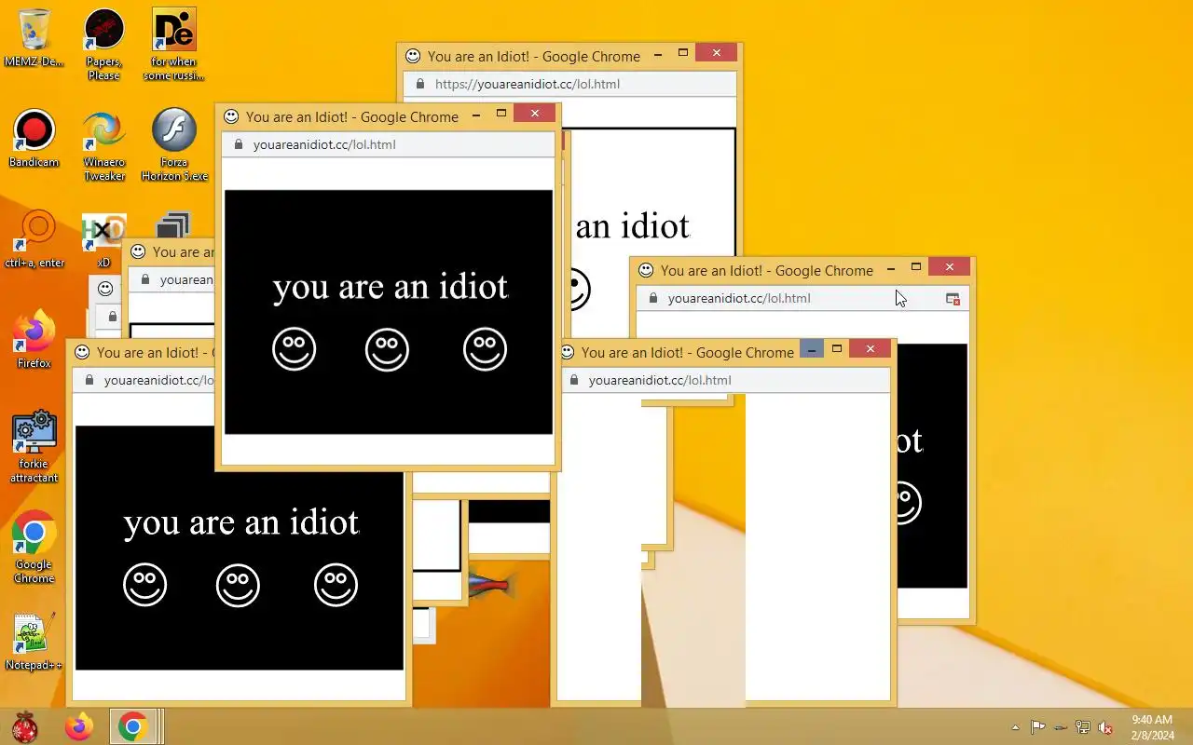Click the muted speaker volume tray icon
This screenshot has width=1193, height=745.
tap(1105, 727)
